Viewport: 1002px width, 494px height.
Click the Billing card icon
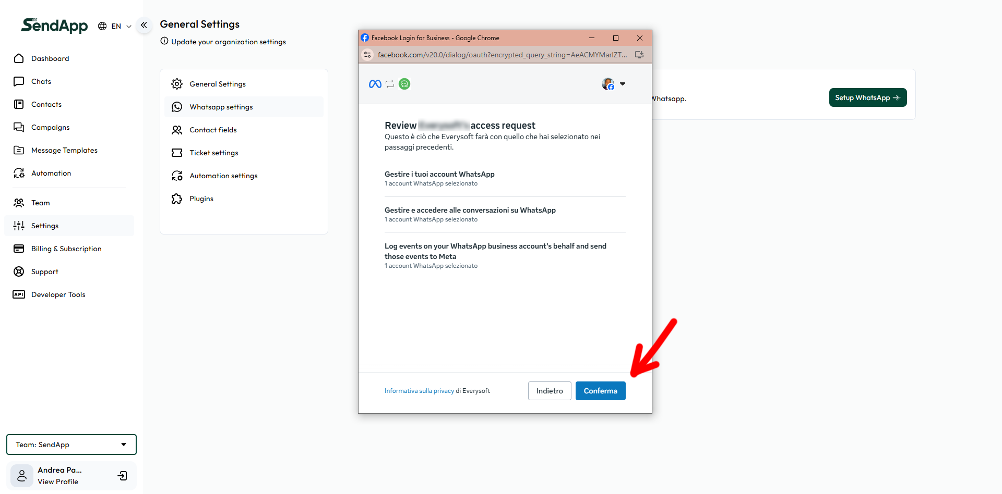[19, 249]
